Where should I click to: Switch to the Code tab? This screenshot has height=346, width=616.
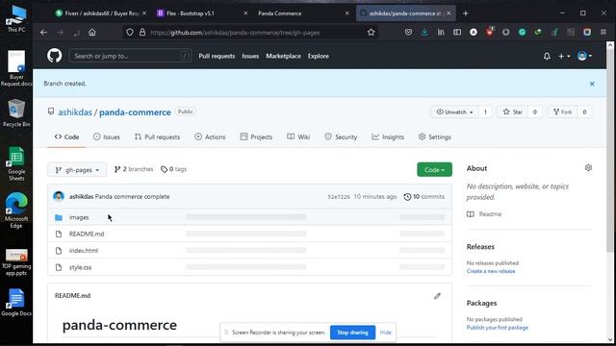66,136
